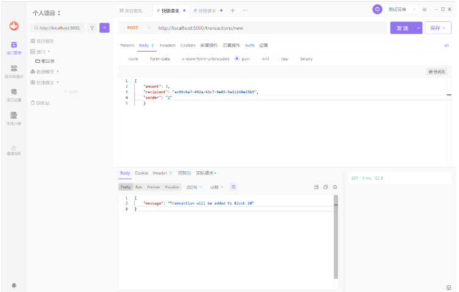
Task: Switch response view to Raw
Action: [x=139, y=187]
